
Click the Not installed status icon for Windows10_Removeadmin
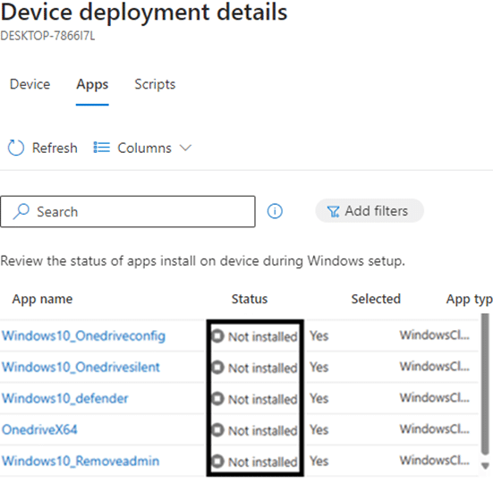click(x=217, y=462)
